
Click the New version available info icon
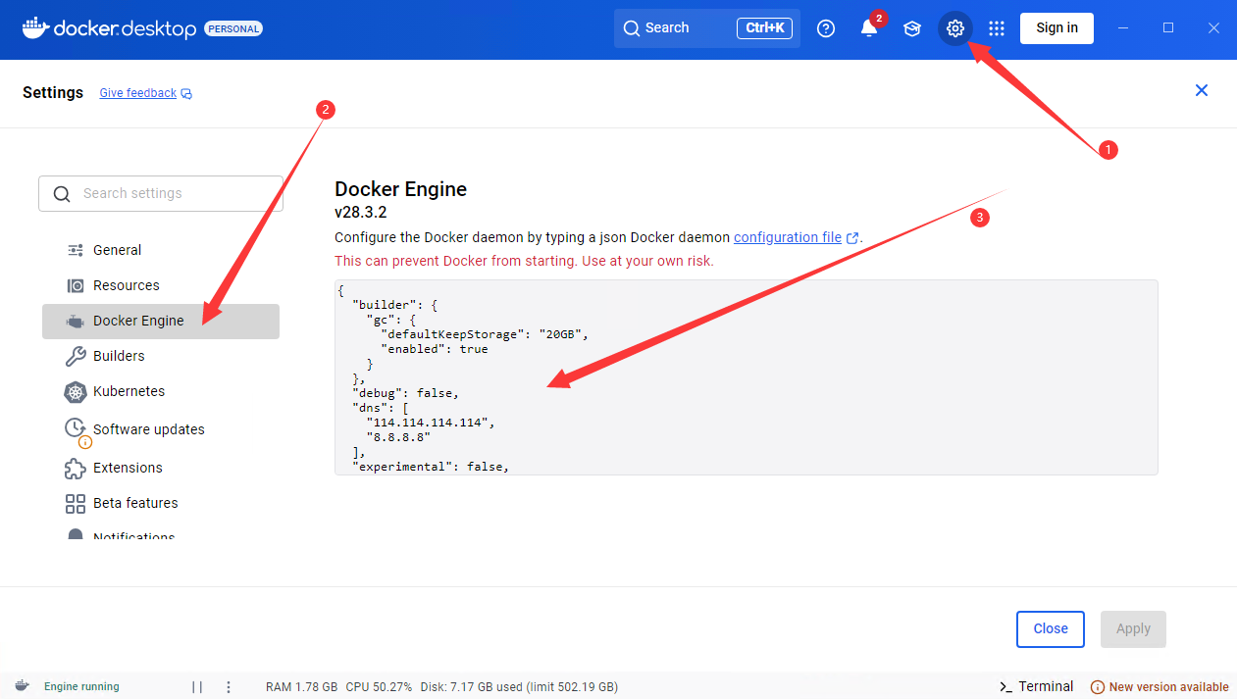point(1098,687)
